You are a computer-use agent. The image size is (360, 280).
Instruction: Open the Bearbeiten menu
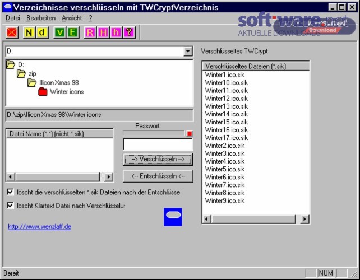click(41, 18)
